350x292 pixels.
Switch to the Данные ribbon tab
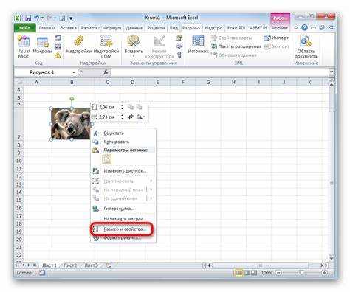(134, 28)
